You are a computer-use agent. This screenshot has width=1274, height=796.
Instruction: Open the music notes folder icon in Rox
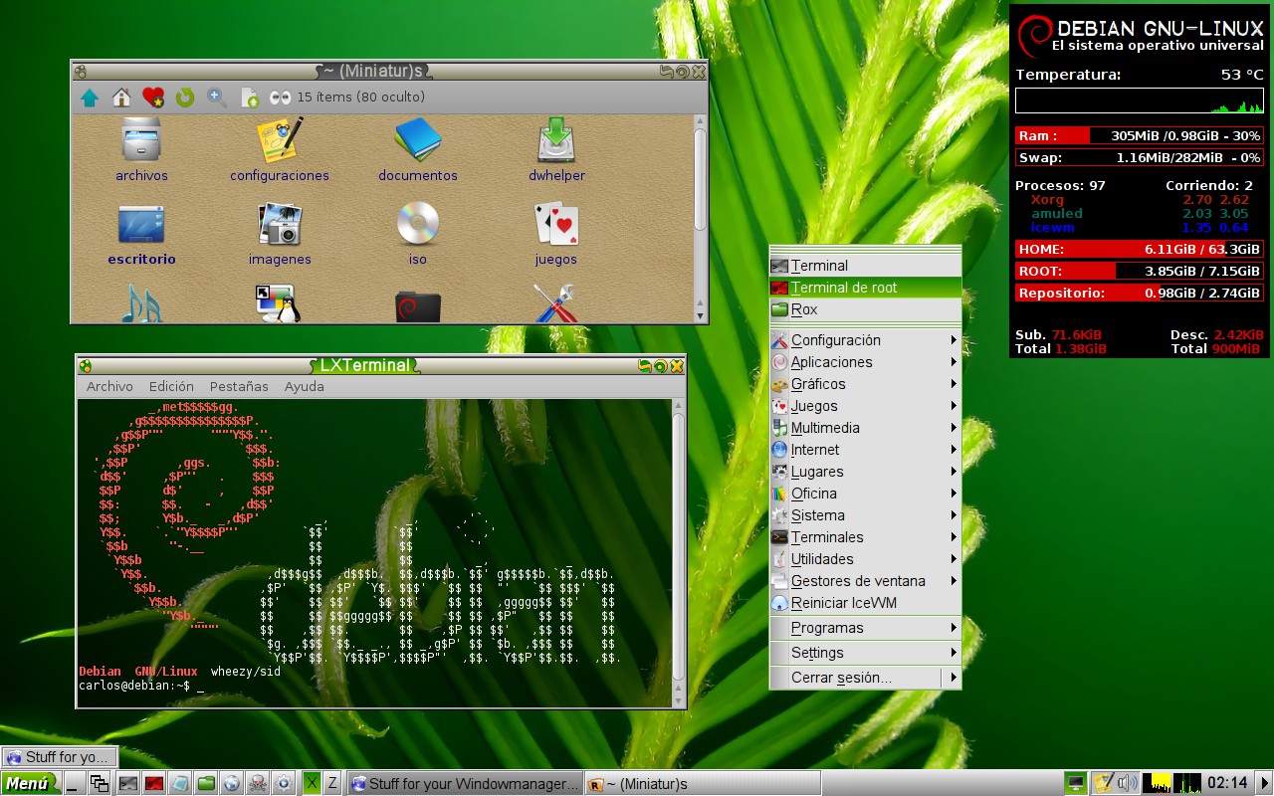141,303
